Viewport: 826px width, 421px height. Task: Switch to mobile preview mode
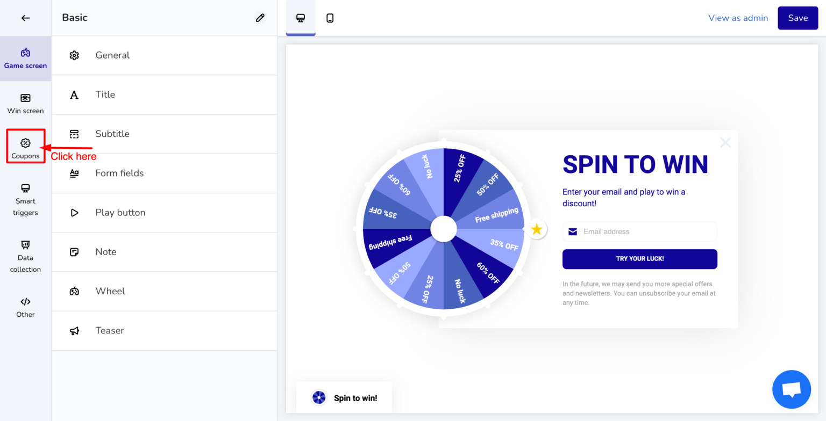point(330,18)
